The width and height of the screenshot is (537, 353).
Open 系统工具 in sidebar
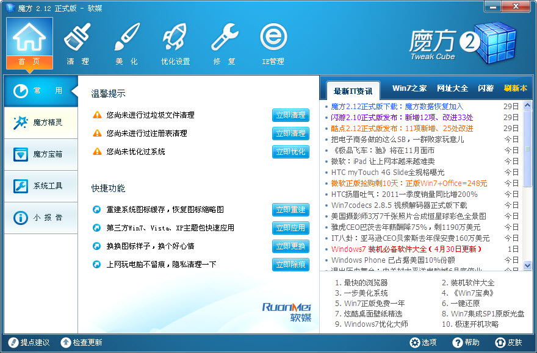[41, 186]
